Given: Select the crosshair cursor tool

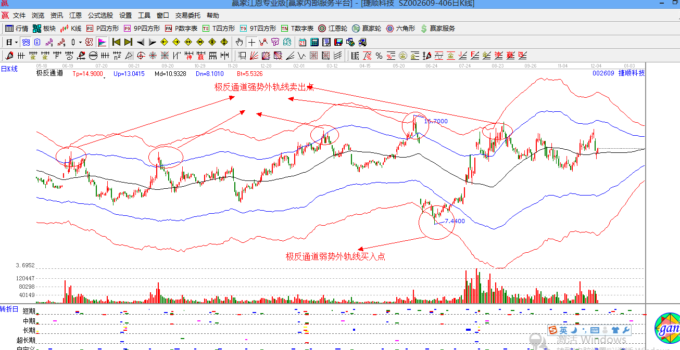Looking at the screenshot, I should 251,42.
